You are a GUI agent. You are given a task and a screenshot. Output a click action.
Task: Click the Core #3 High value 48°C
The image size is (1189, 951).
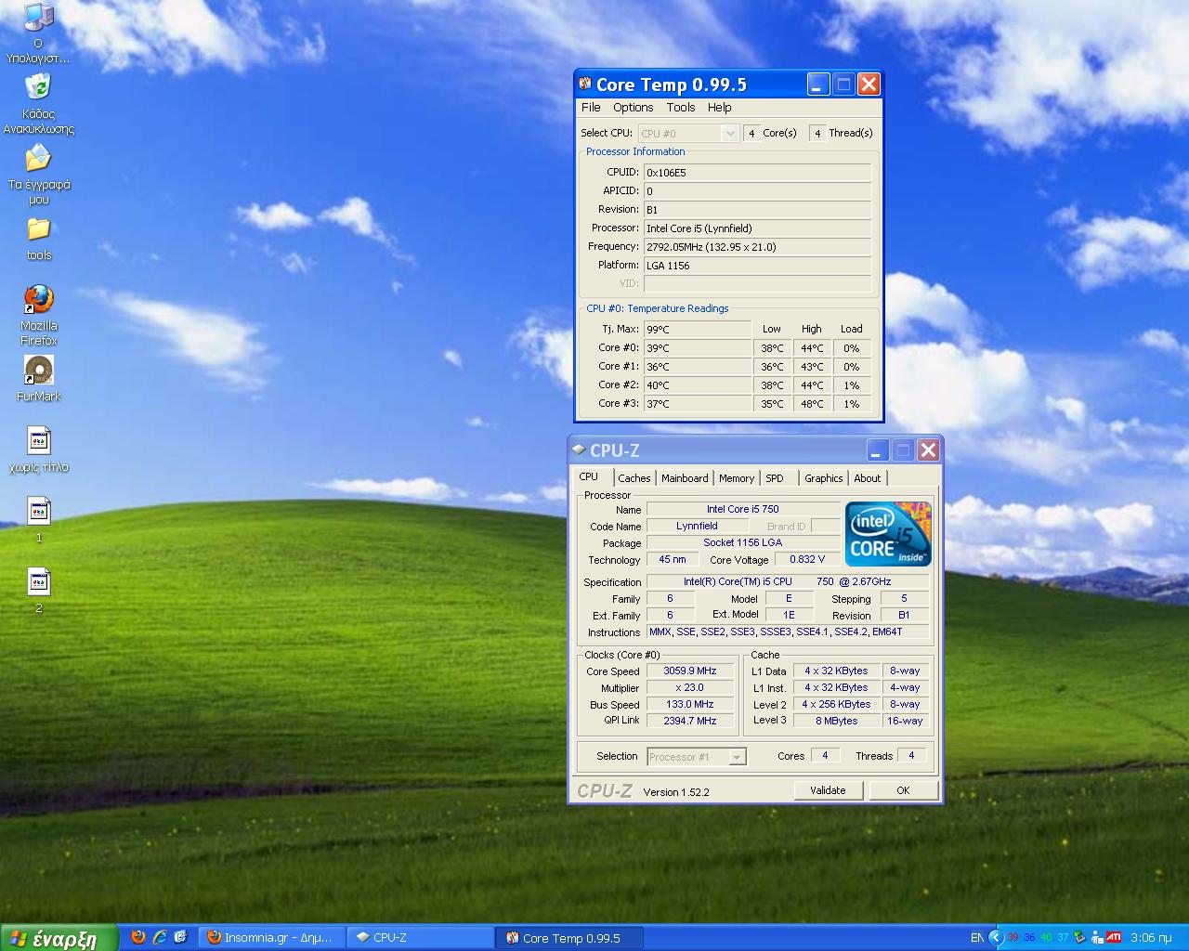[x=812, y=403]
